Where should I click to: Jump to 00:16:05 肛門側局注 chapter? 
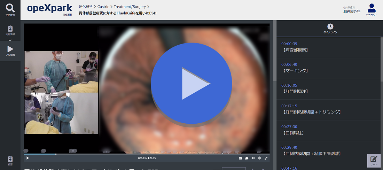point(328,89)
